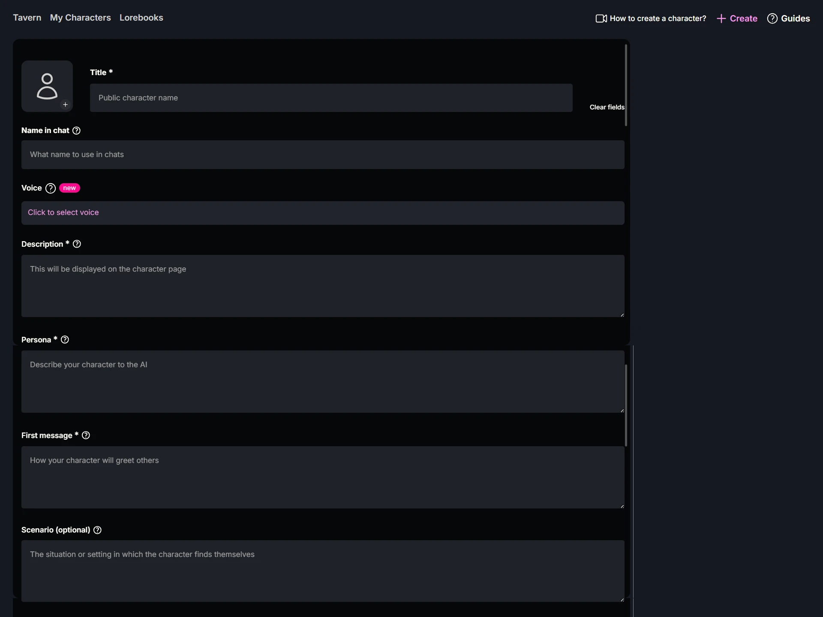Image resolution: width=823 pixels, height=617 pixels.
Task: Open the Name in chat help icon
Action: pyautogui.click(x=76, y=130)
